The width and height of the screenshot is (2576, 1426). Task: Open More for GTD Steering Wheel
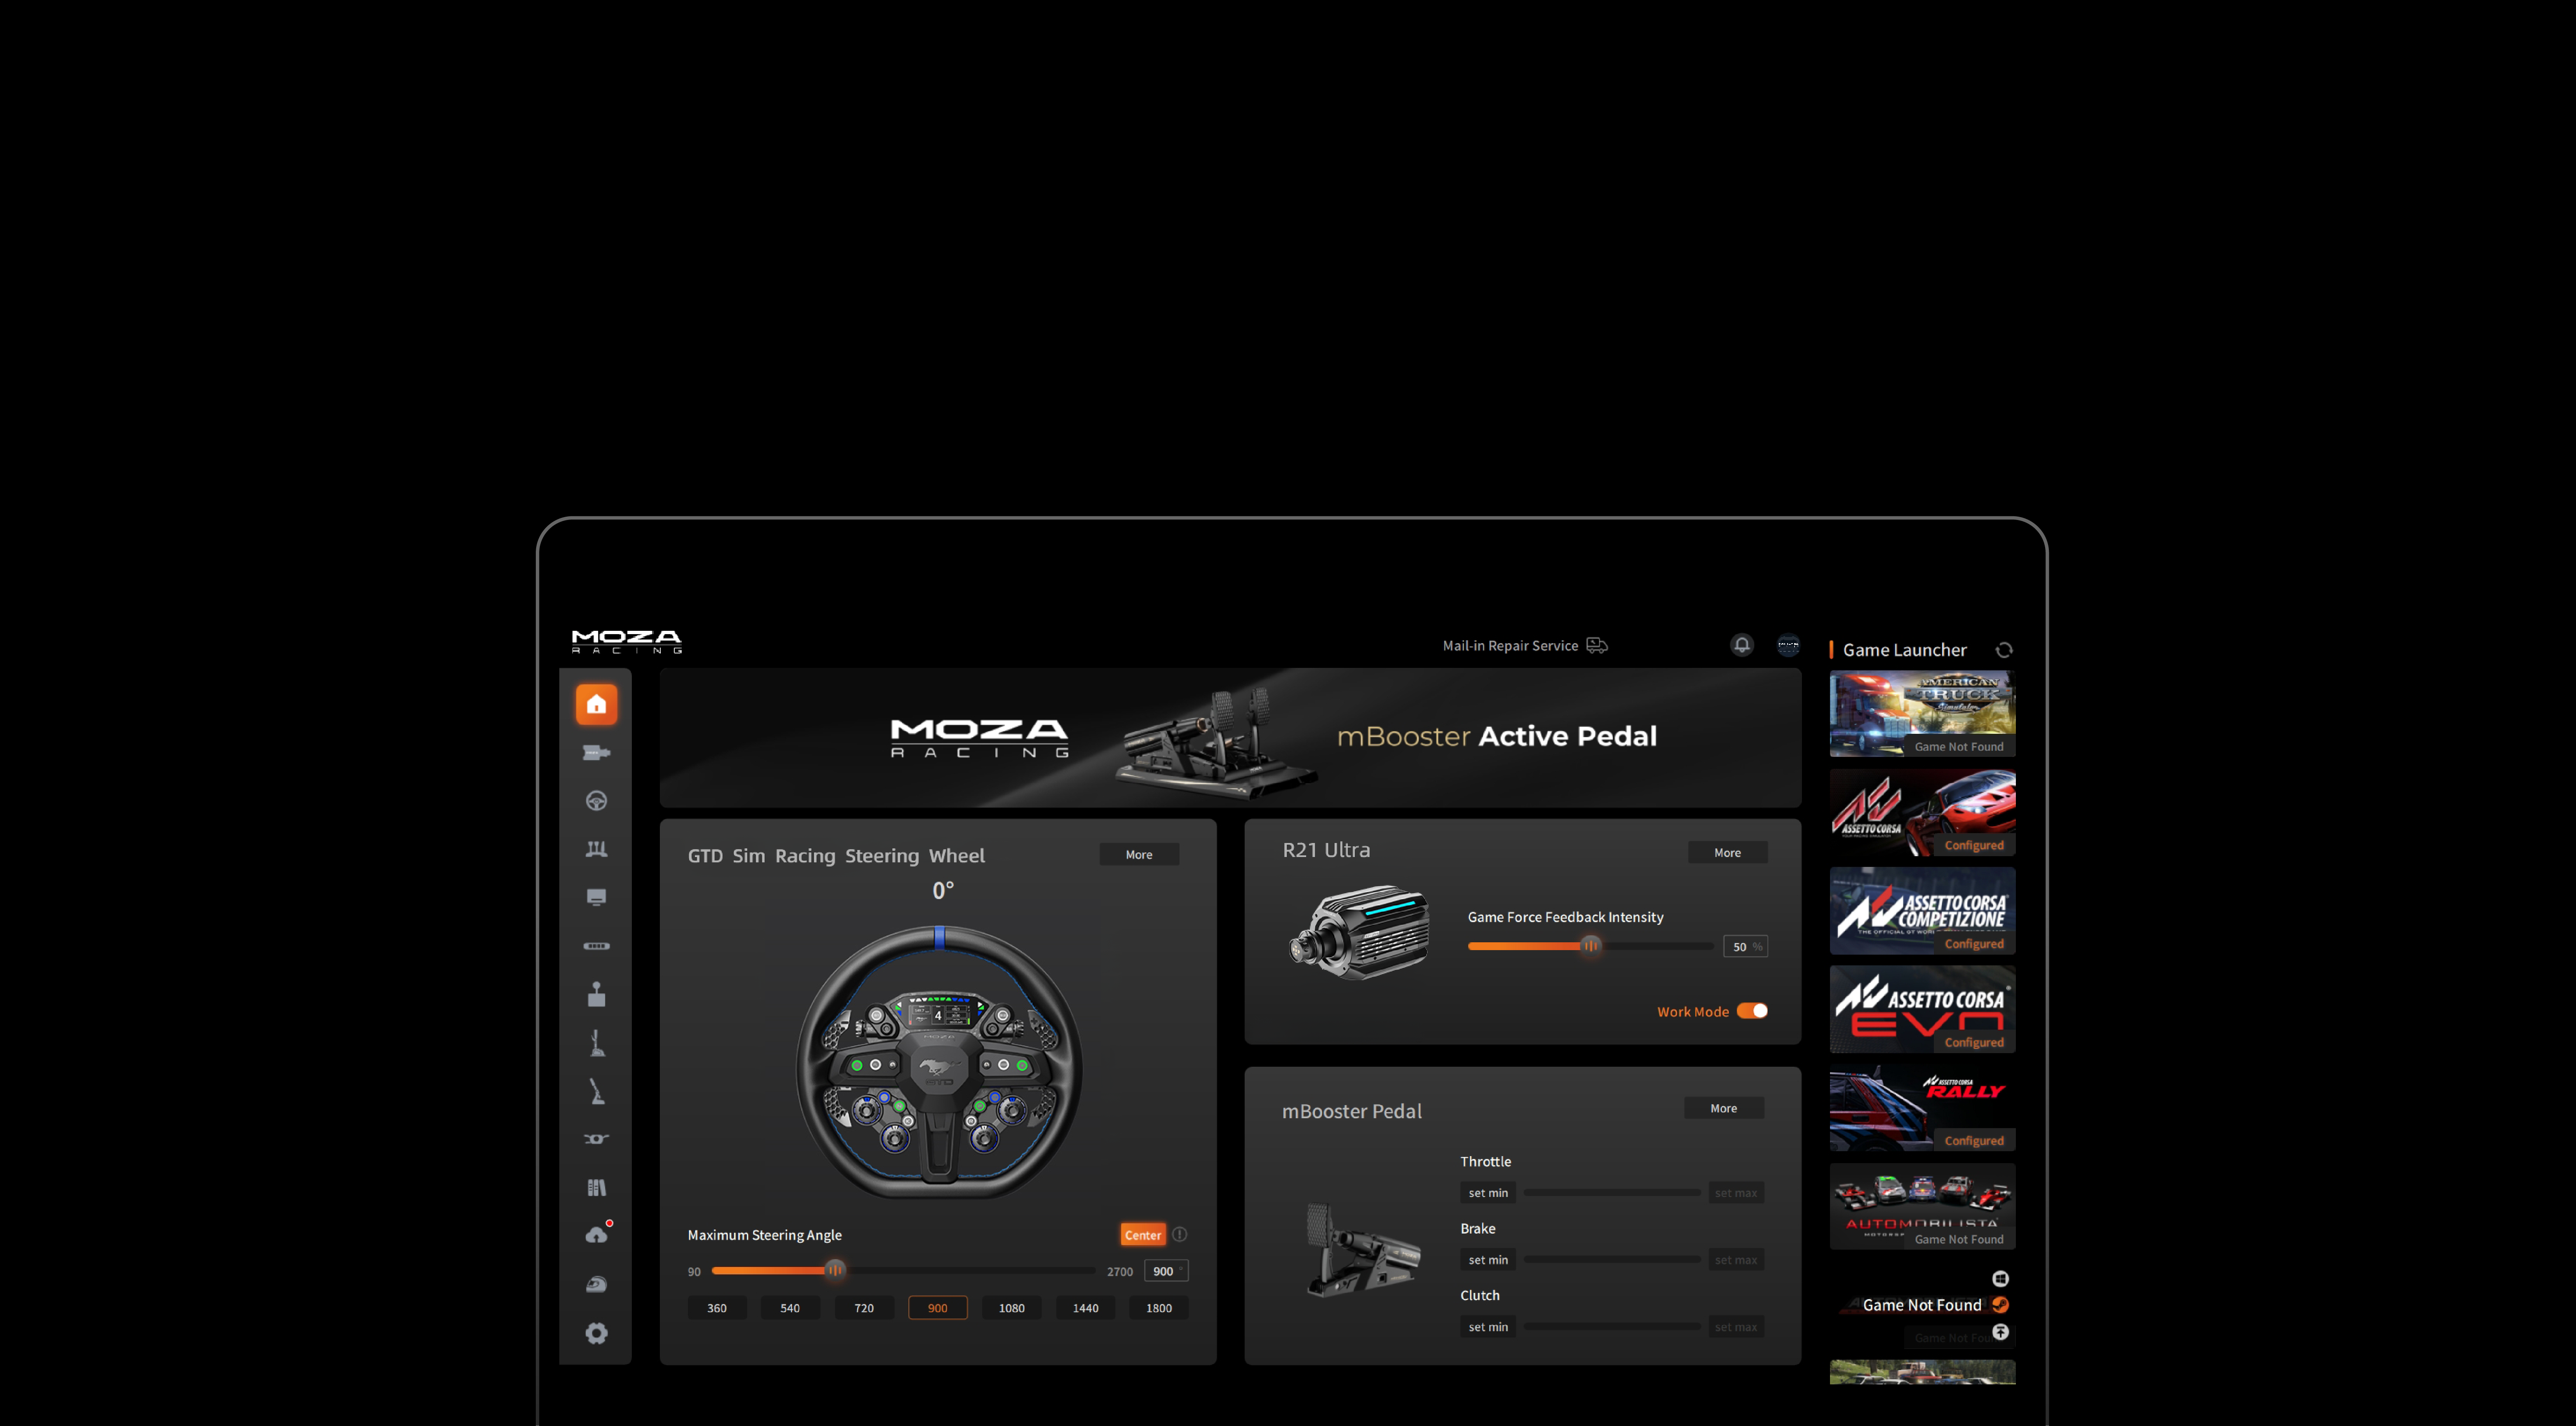coord(1139,854)
